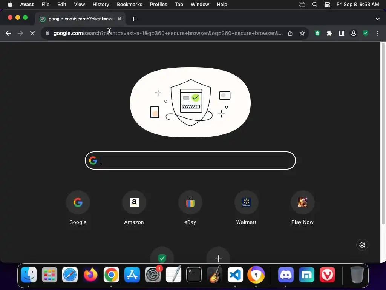Screen dimensions: 386x290
Task: Open the green lock VPN extension
Action: 317,33
